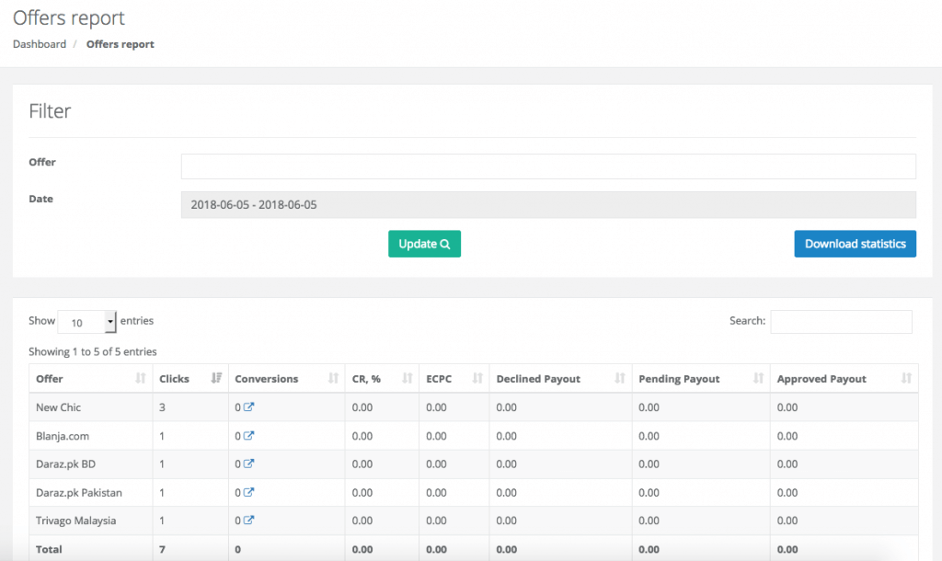Open Daraz.pk Pakistan conversions external link icon
The image size is (942, 561).
coord(248,493)
